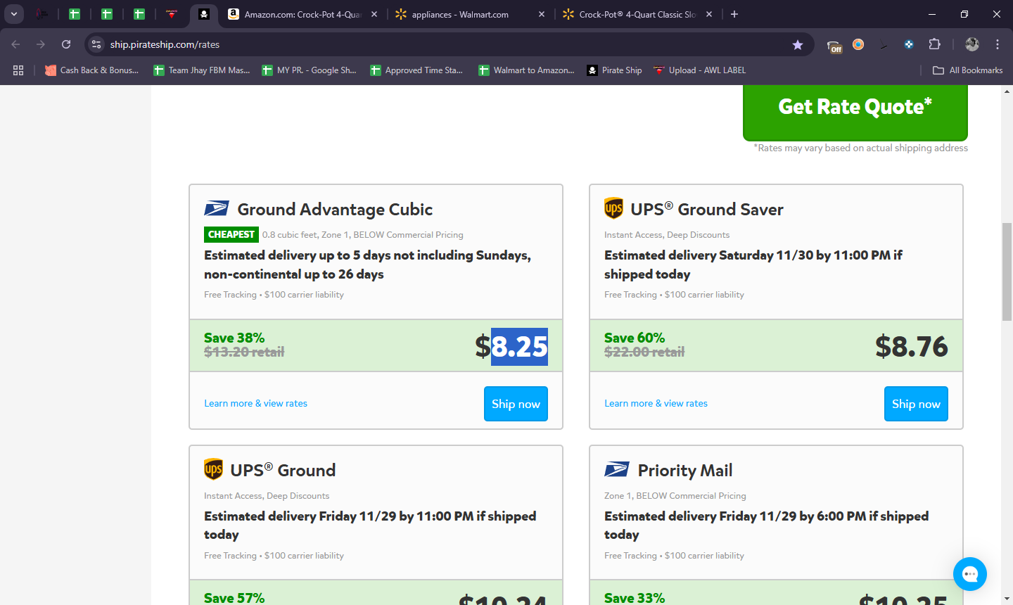Open the apps grid in bookmarks bar
Image resolution: width=1013 pixels, height=605 pixels.
pos(18,70)
